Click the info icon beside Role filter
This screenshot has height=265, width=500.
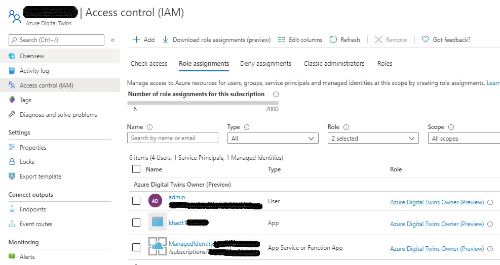point(347,127)
